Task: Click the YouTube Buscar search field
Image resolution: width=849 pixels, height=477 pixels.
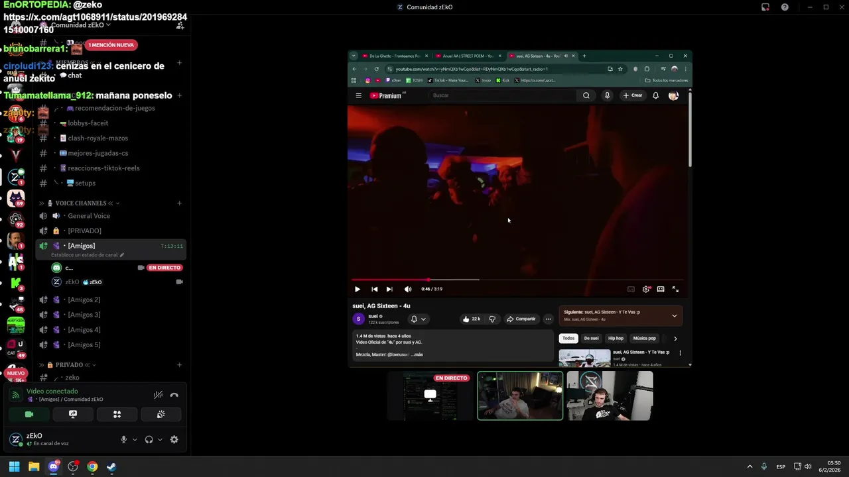Action: 503,95
